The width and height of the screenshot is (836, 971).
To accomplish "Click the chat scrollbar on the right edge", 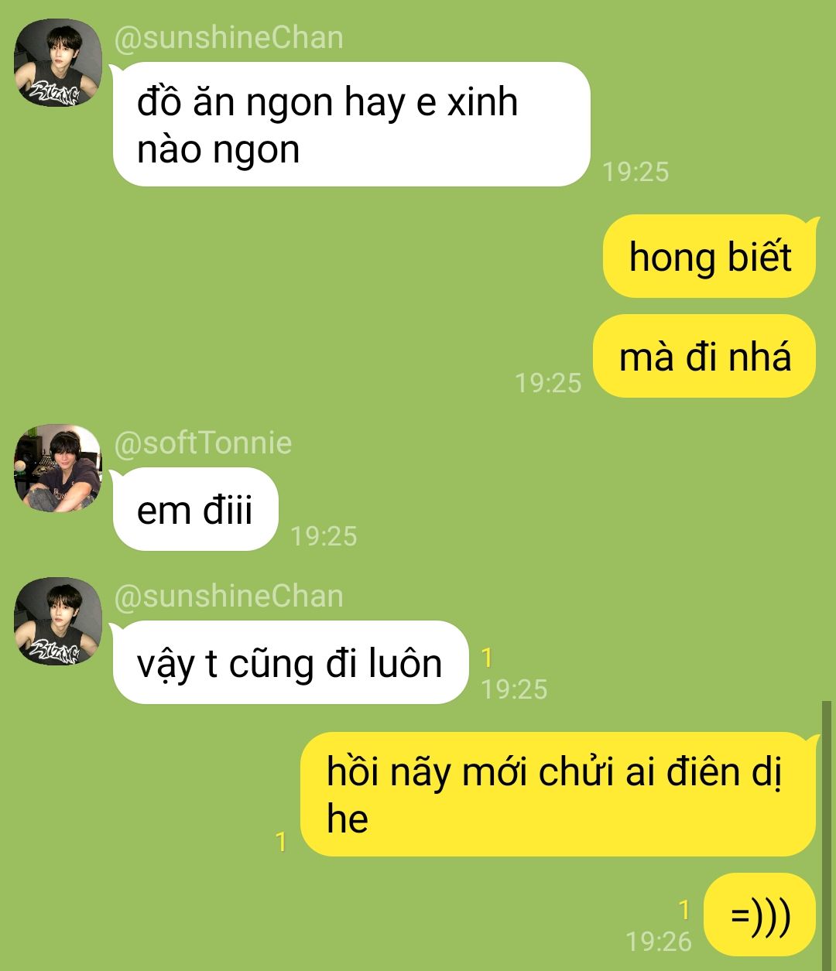I will coord(826,836).
